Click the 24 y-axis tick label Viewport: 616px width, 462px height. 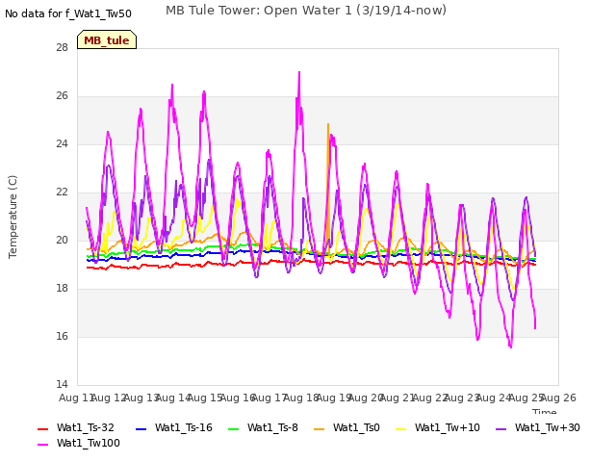click(62, 143)
